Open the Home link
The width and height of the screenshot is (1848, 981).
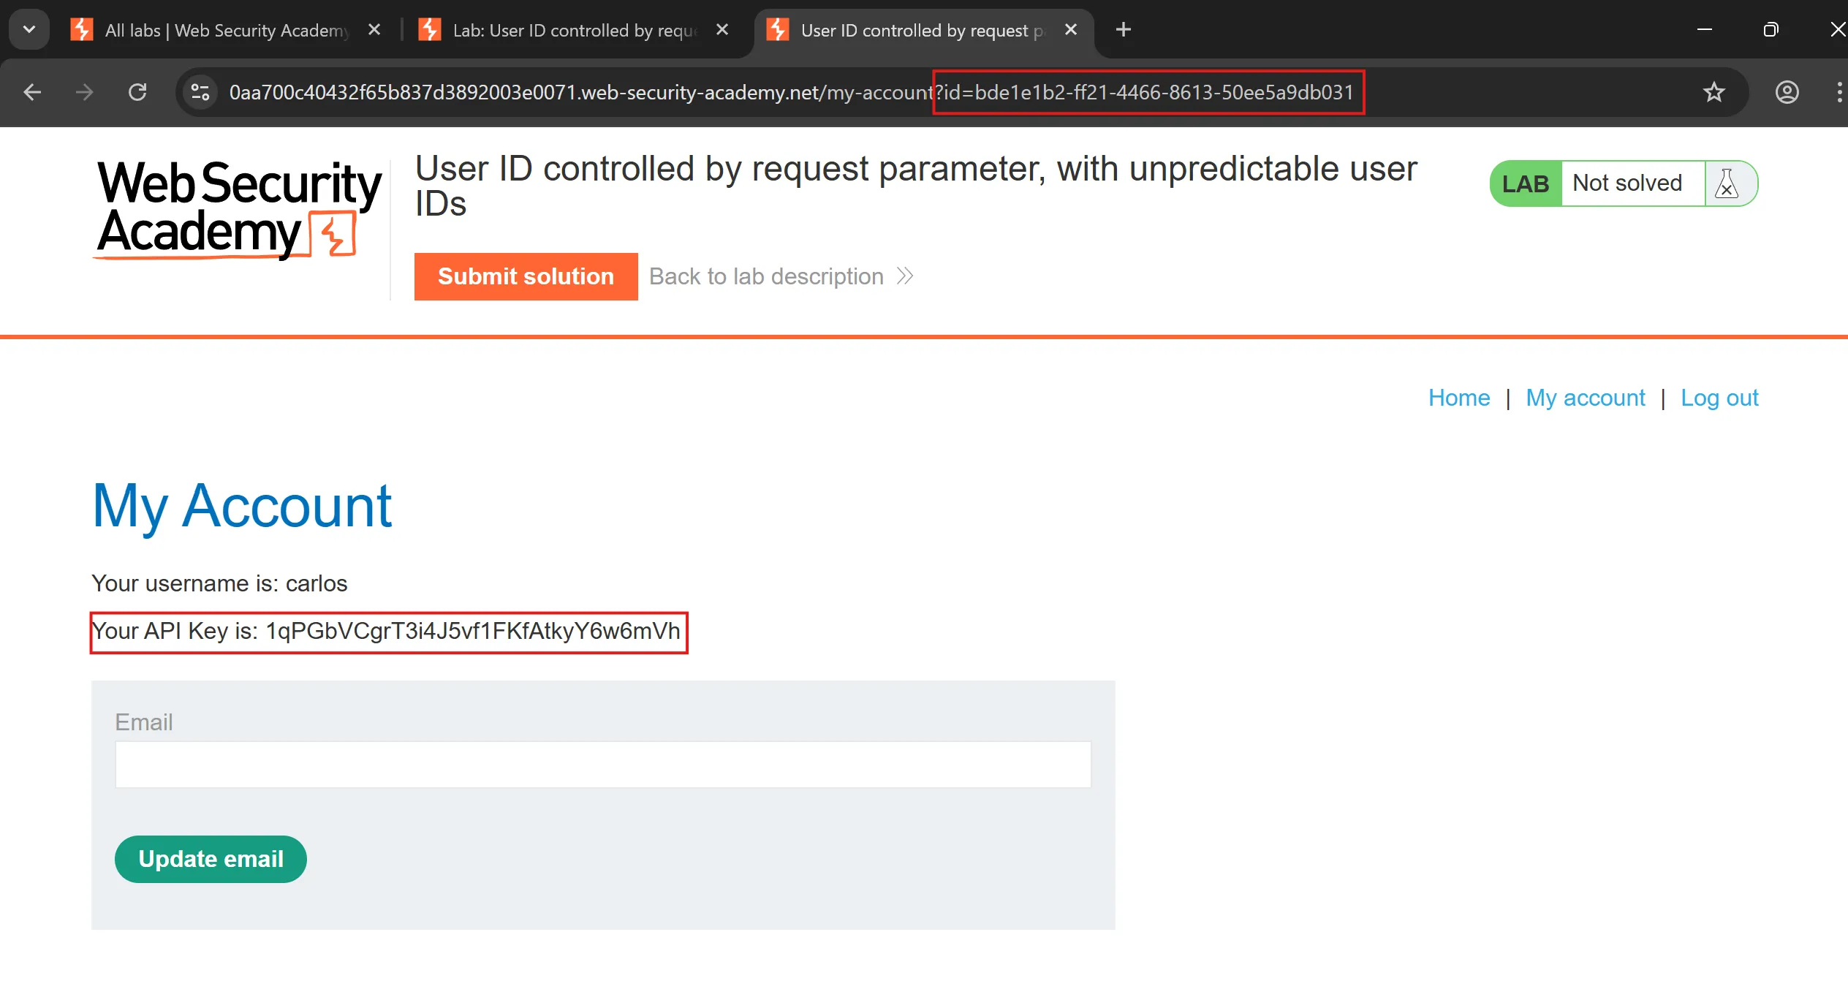pyautogui.click(x=1458, y=398)
